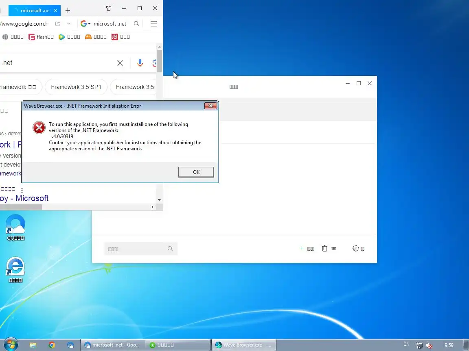Open the 9:59 clock in system tray
The height and width of the screenshot is (351, 469).
pos(449,345)
